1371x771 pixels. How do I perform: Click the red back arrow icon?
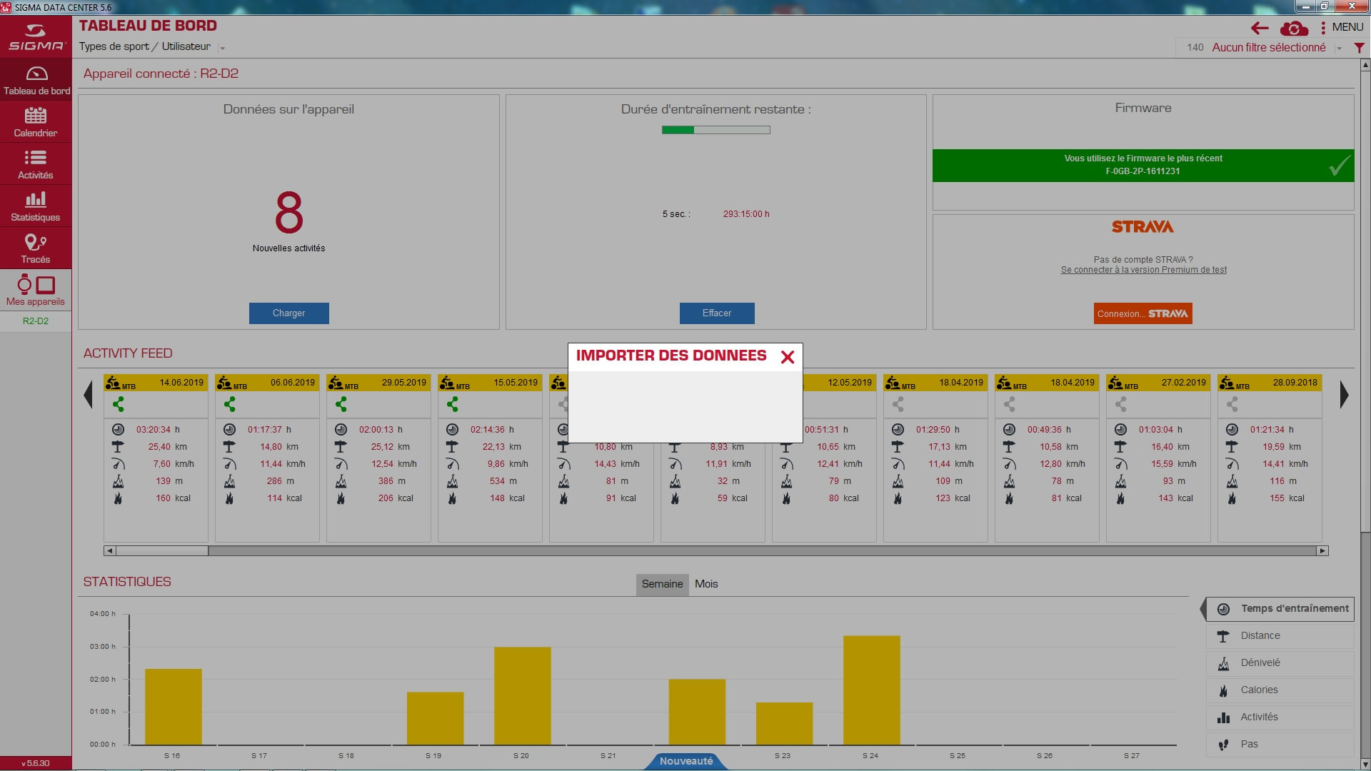click(x=1260, y=28)
